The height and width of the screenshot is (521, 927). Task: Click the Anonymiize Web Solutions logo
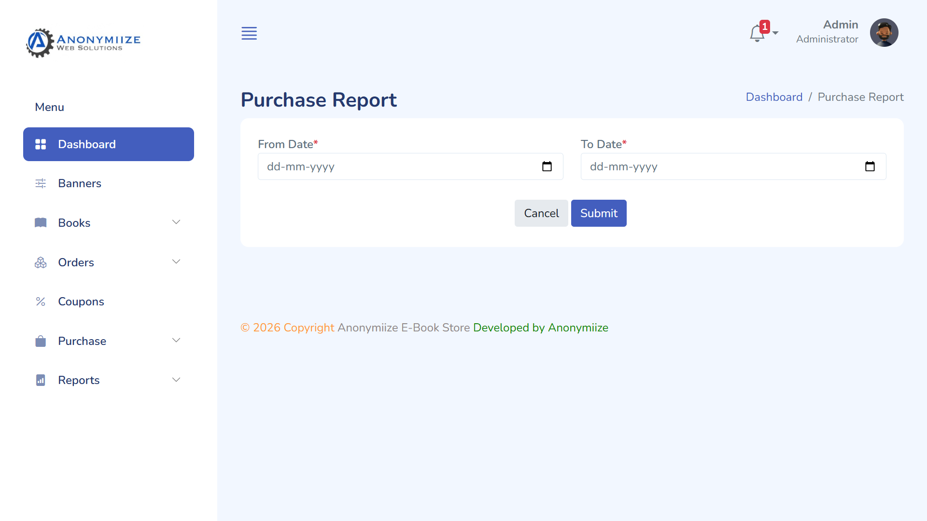[x=83, y=43]
